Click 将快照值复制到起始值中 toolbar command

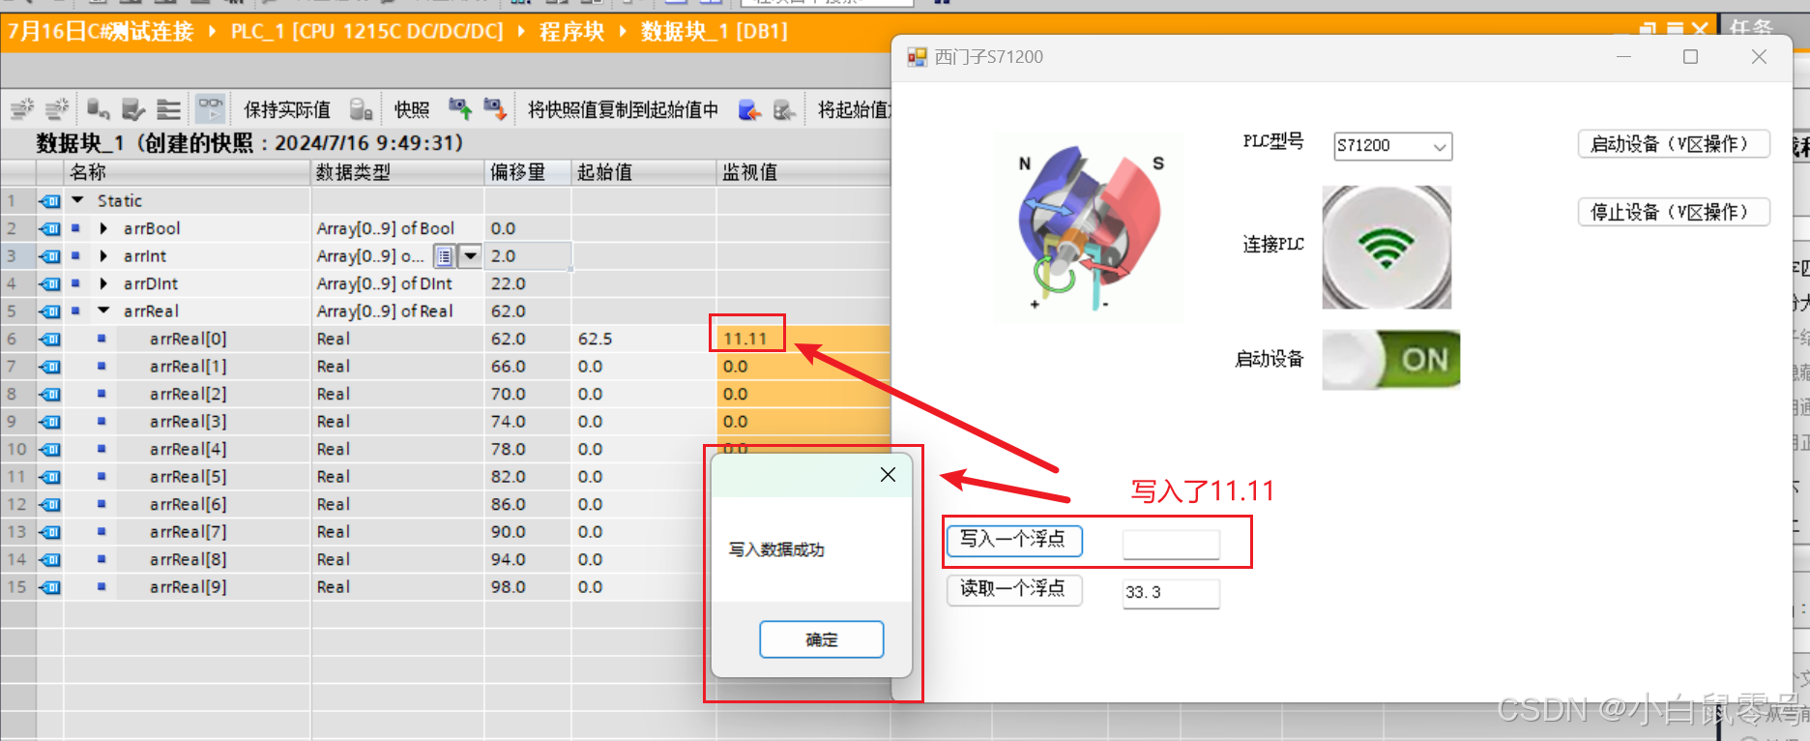point(623,109)
